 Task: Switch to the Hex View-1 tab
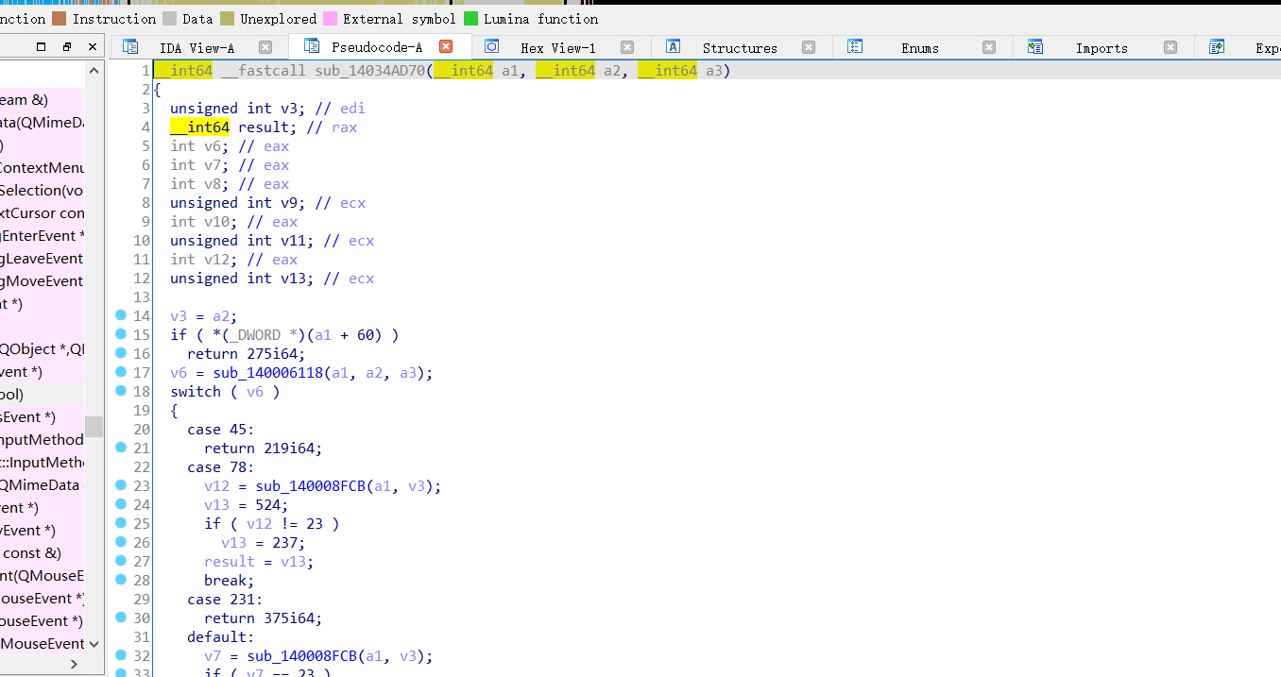558,47
